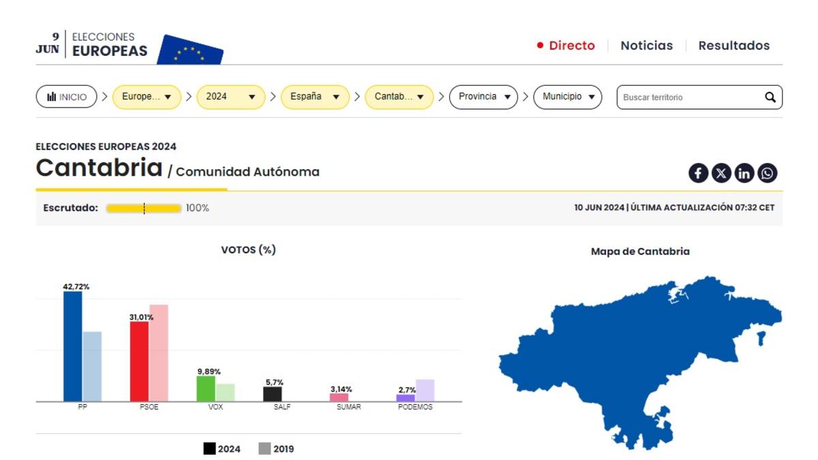Open the Europeas election type dropdown
This screenshot has height=460, width=818.
pyautogui.click(x=147, y=97)
